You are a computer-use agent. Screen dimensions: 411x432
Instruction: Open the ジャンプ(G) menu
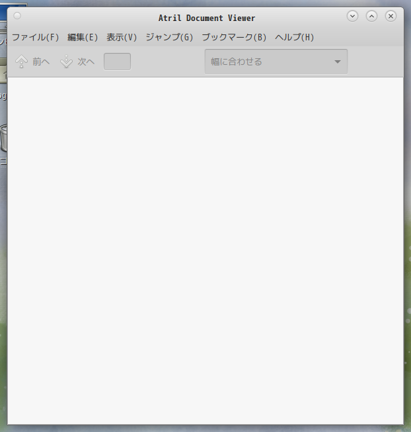click(169, 37)
